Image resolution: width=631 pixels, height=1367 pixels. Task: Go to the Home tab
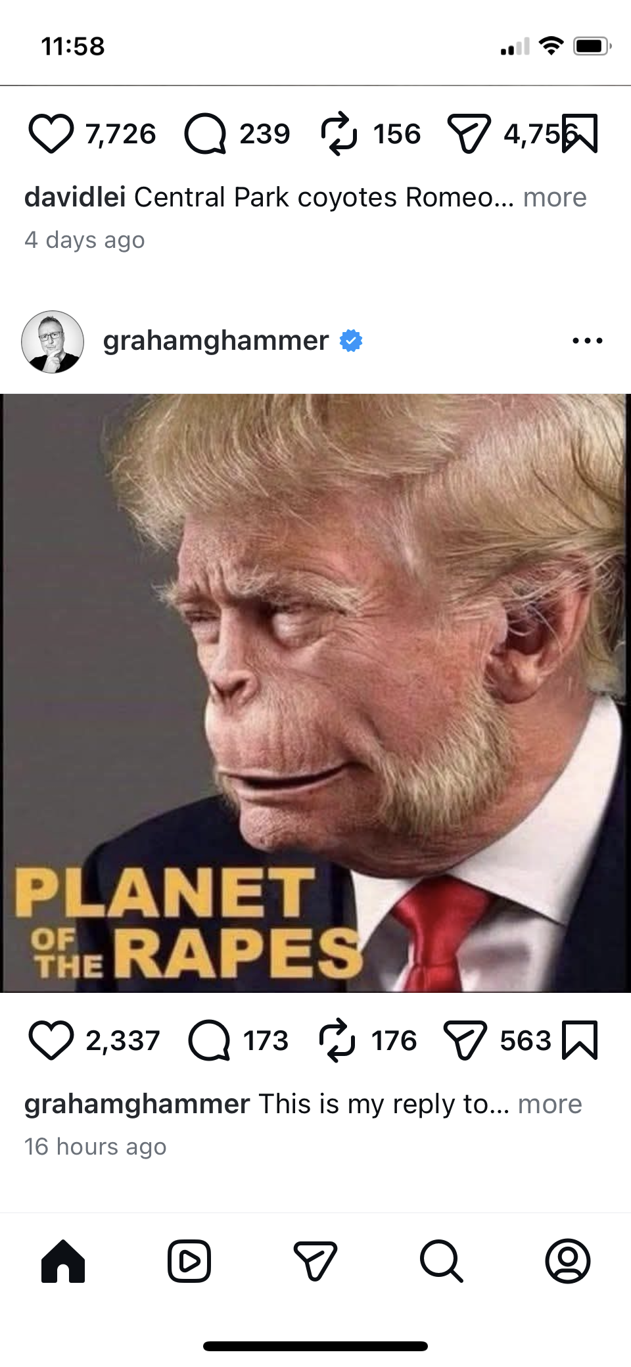63,1261
